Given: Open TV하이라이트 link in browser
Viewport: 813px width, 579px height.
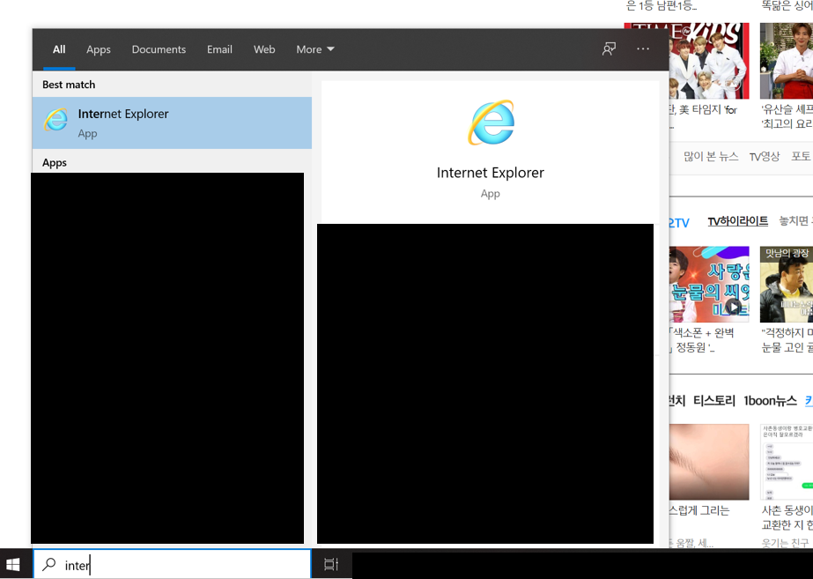Looking at the screenshot, I should coord(738,221).
